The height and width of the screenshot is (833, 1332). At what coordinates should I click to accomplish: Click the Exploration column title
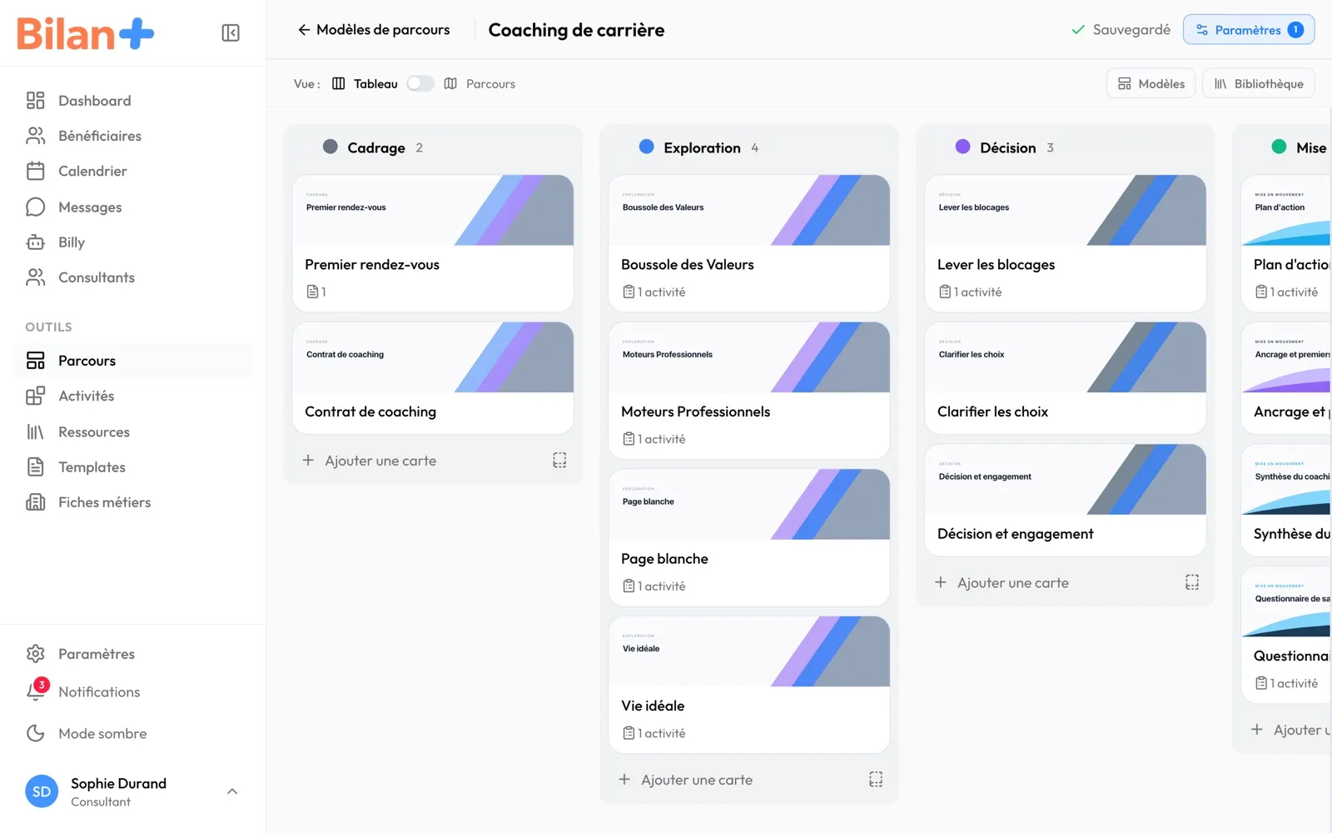[x=702, y=147]
